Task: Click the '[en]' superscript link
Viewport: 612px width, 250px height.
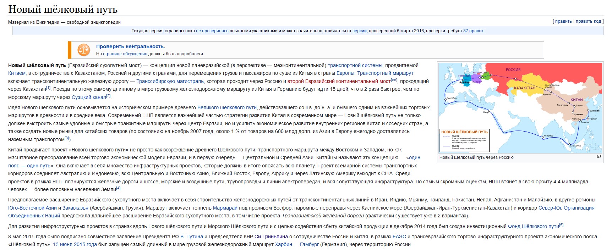Action: click(x=394, y=80)
